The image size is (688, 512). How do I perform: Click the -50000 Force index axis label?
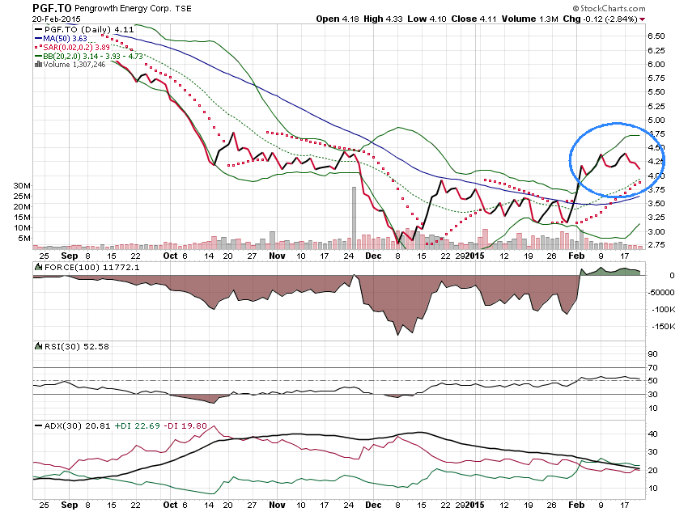pyautogui.click(x=661, y=292)
